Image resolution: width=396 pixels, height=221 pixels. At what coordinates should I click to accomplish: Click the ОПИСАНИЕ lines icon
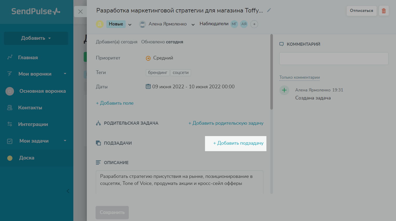point(98,162)
